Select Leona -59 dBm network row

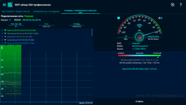[46, 40]
